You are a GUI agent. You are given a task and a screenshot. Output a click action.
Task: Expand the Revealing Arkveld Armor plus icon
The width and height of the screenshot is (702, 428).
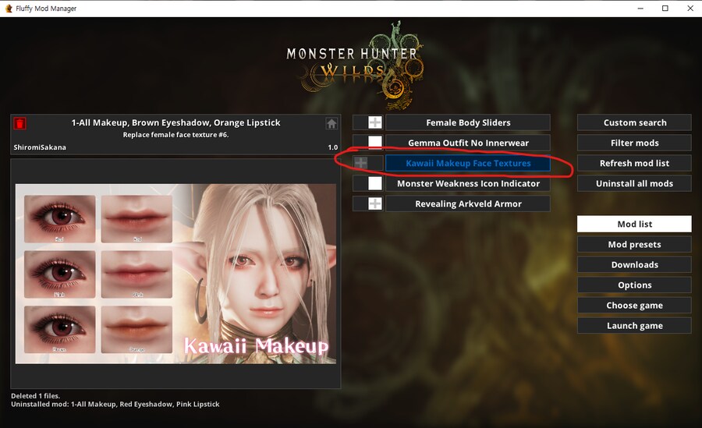[374, 203]
